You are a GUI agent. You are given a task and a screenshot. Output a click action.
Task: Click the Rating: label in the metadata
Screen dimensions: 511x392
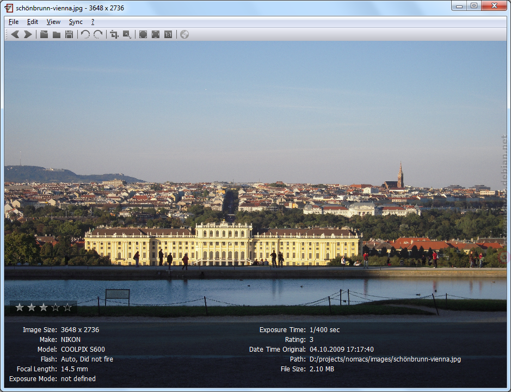pos(295,340)
